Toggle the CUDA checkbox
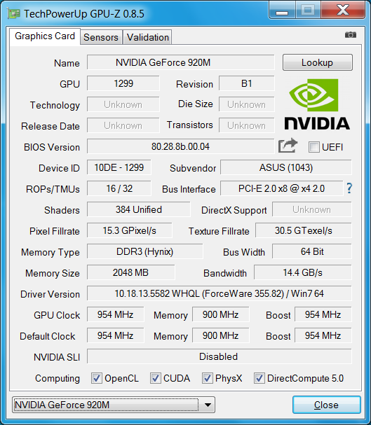The image size is (371, 425). point(155,378)
